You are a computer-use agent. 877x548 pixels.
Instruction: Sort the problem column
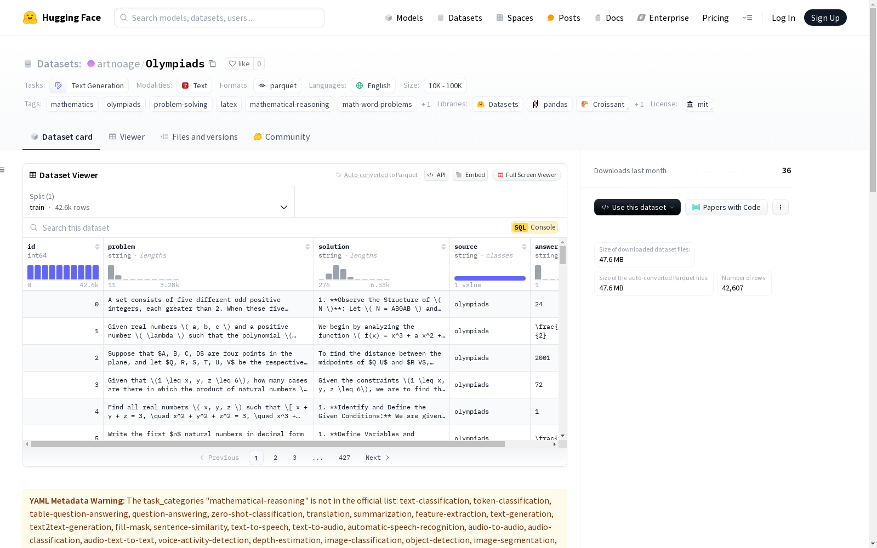point(307,247)
